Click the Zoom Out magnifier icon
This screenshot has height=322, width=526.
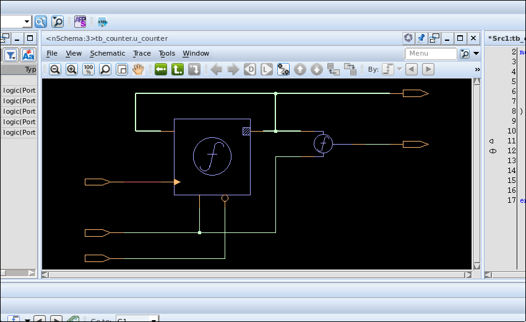55,70
